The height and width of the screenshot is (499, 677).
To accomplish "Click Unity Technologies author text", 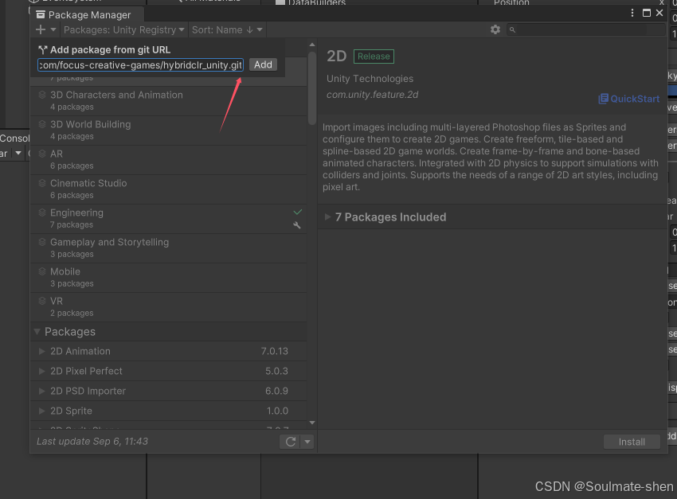I will (370, 79).
